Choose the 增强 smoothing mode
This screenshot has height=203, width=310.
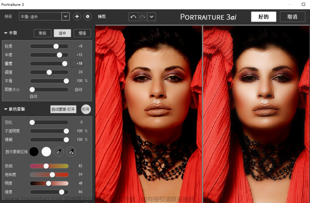[x=82, y=33]
